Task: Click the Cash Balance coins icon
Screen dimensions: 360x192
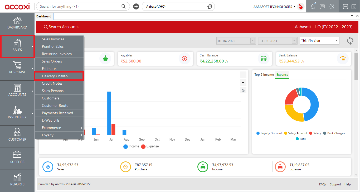Action: pos(264,59)
